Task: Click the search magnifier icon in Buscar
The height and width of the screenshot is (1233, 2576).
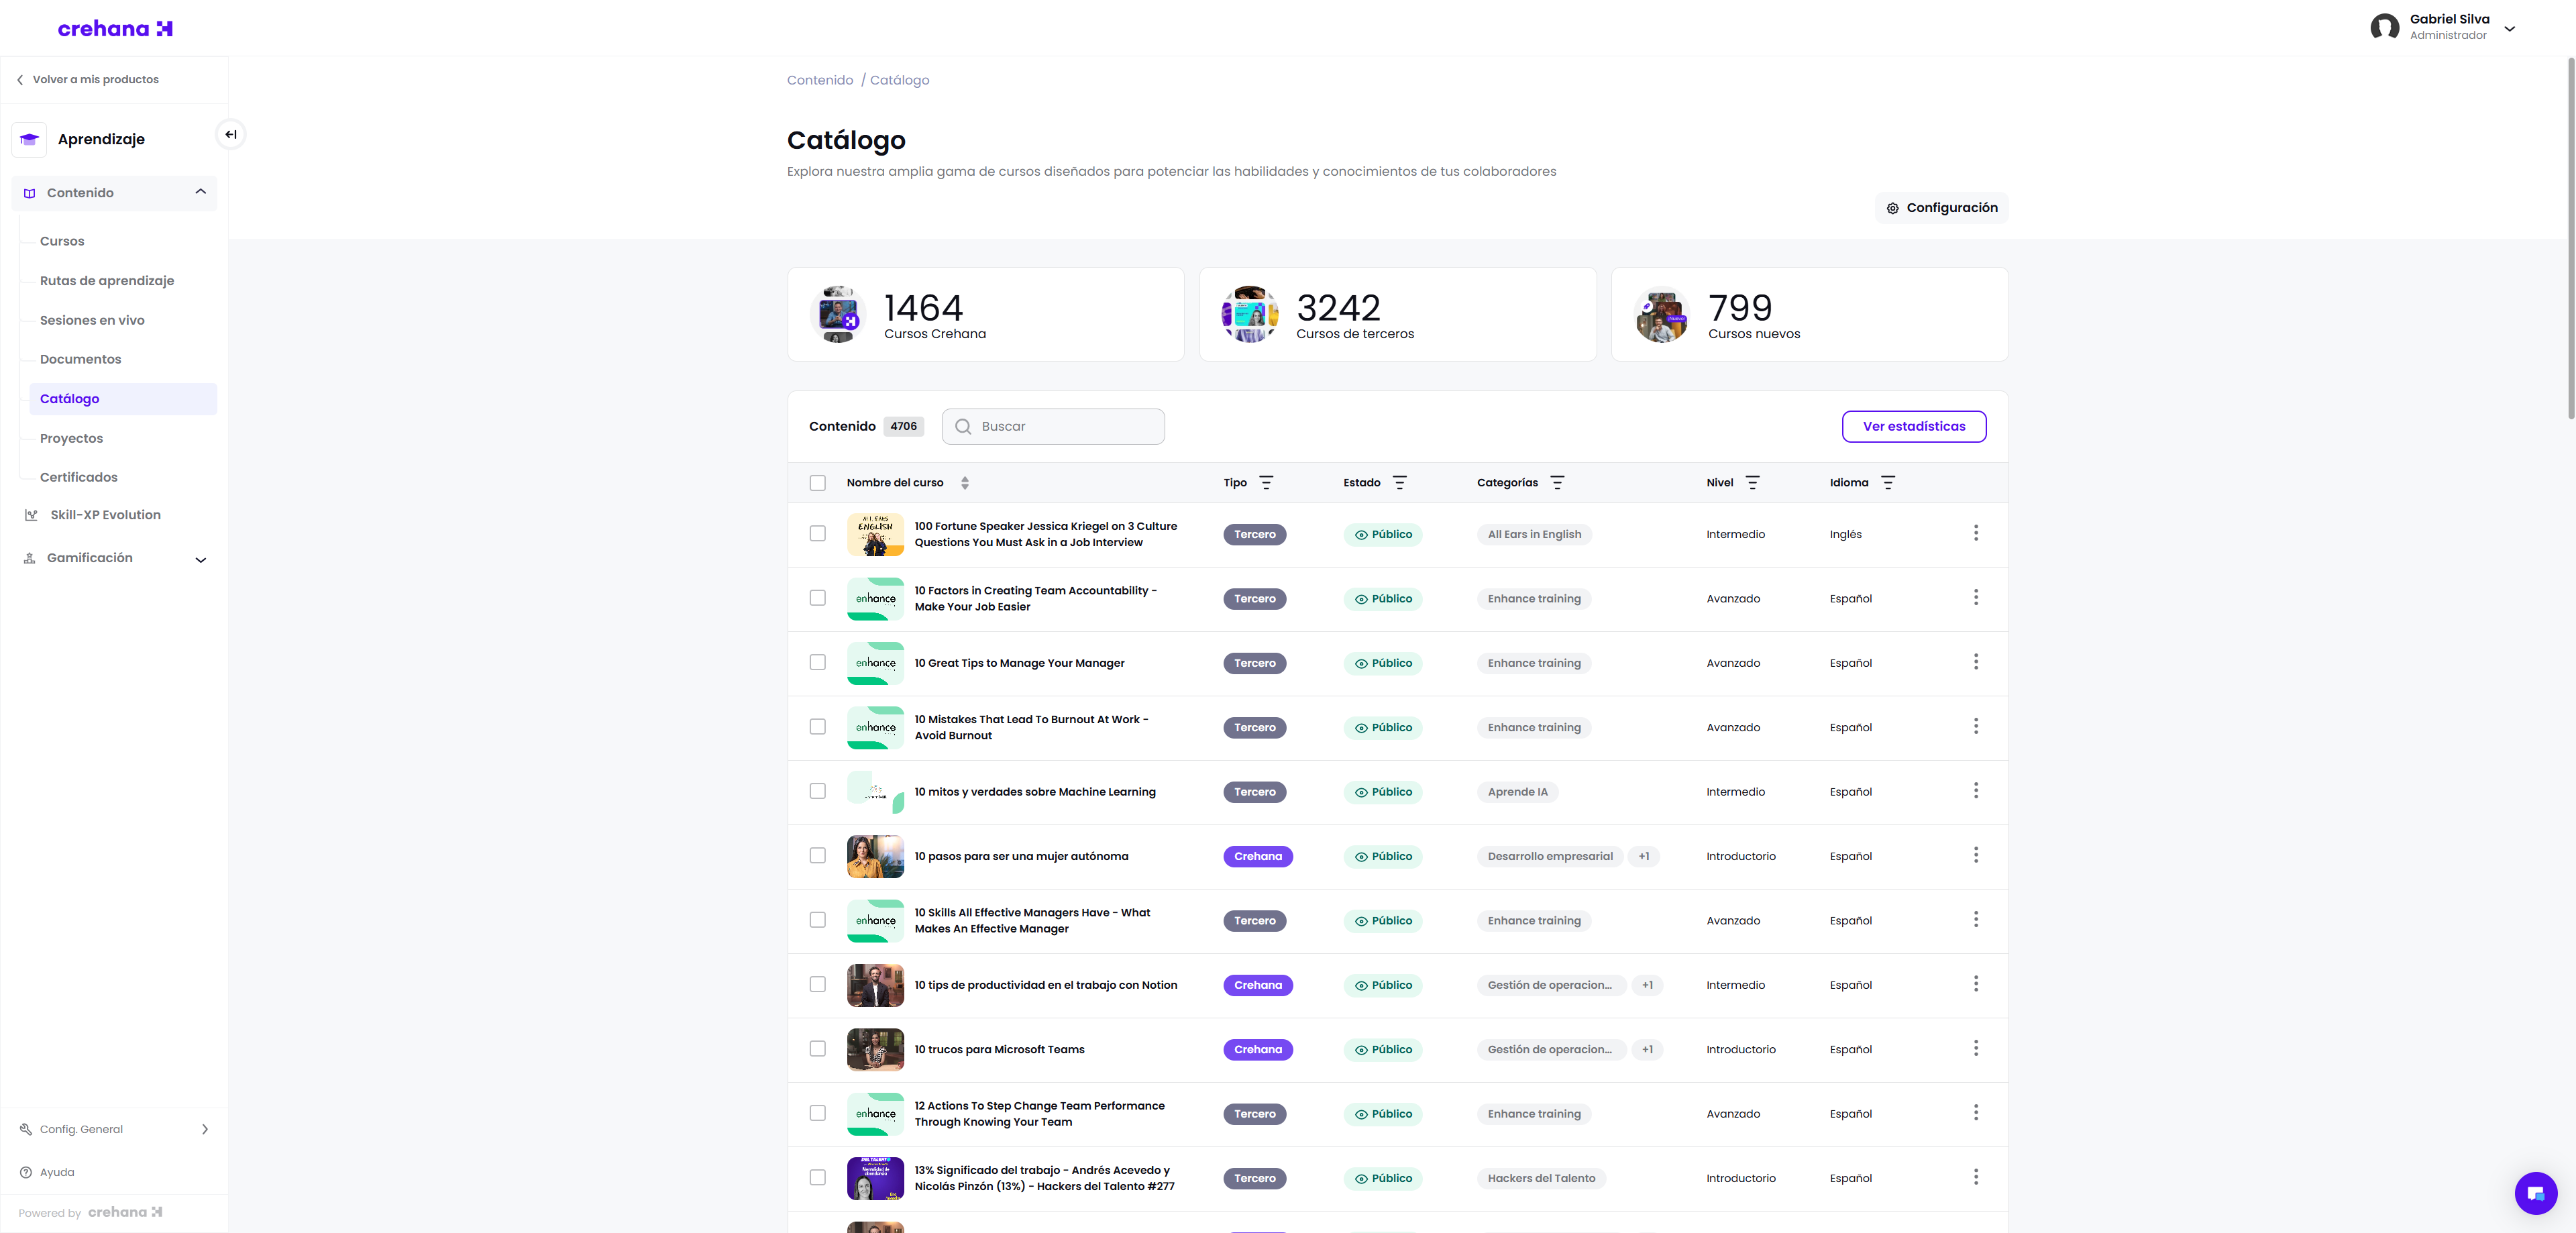Action: tap(963, 427)
